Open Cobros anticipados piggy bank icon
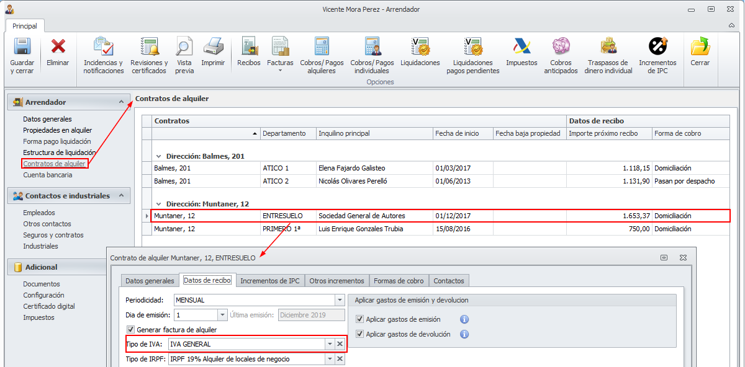Viewport: 745px width, 367px height. tap(561, 47)
